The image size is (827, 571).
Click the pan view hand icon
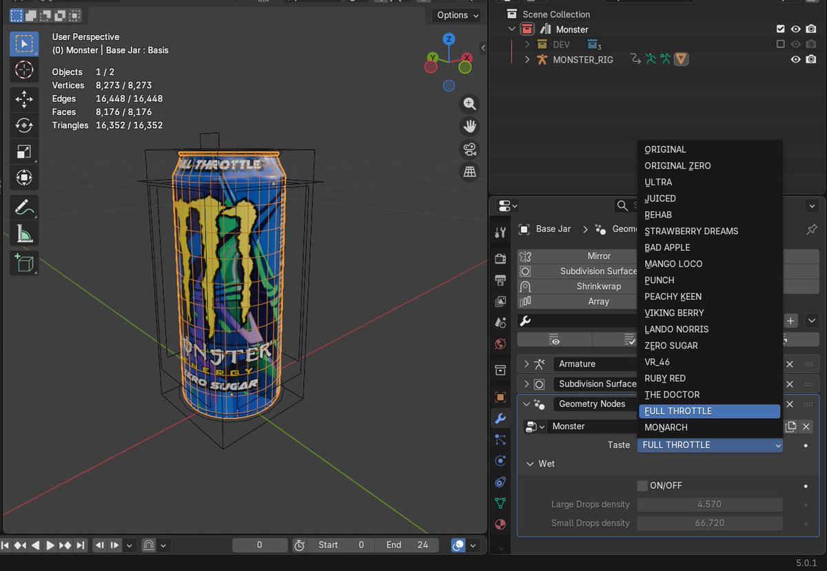pos(470,127)
